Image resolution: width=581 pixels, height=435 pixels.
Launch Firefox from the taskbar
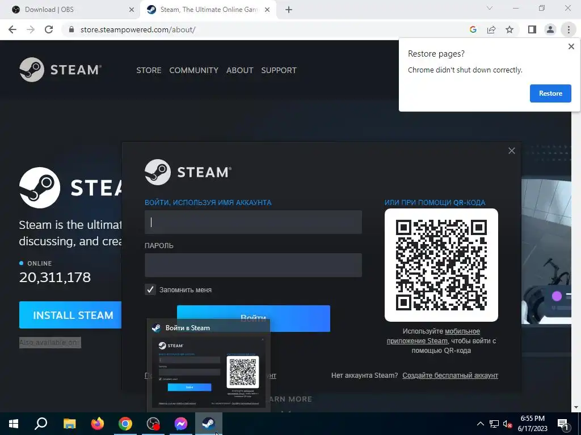pyautogui.click(x=98, y=424)
